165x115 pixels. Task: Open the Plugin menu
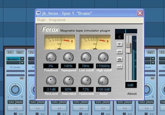[41, 20]
